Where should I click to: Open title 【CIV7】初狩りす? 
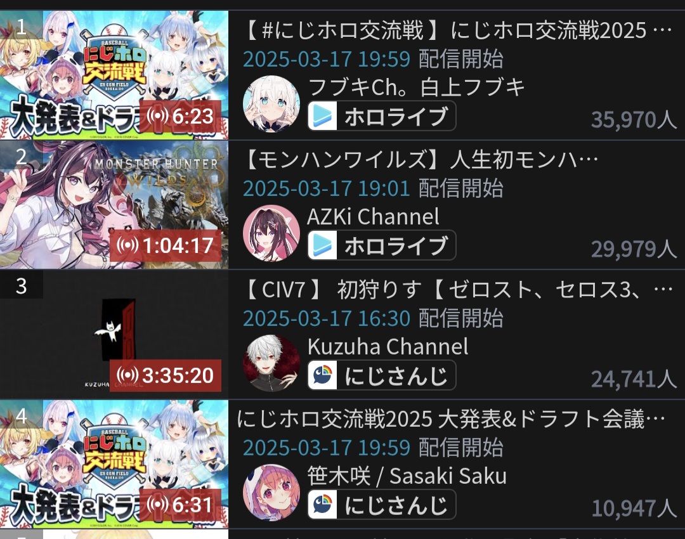(x=458, y=289)
